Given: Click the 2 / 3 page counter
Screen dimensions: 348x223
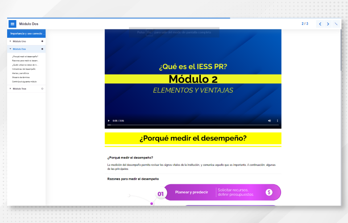Looking at the screenshot, I should pos(305,24).
